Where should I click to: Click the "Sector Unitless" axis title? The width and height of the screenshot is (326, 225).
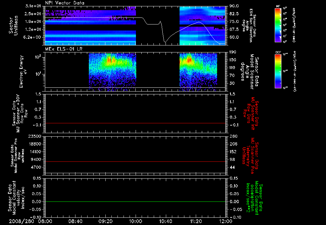pyautogui.click(x=13, y=25)
